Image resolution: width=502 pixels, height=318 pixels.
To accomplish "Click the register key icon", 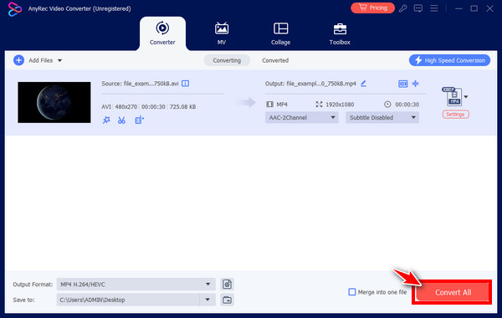I will pyautogui.click(x=402, y=8).
